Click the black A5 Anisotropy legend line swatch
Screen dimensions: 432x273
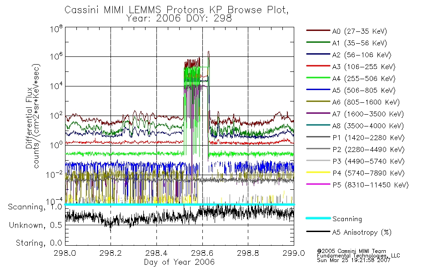click(318, 232)
